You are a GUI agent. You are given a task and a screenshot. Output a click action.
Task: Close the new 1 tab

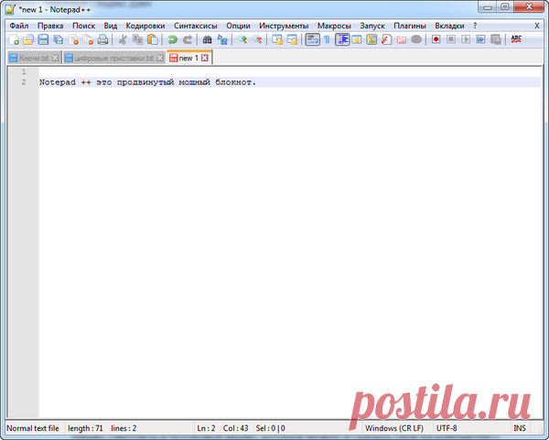pyautogui.click(x=204, y=59)
